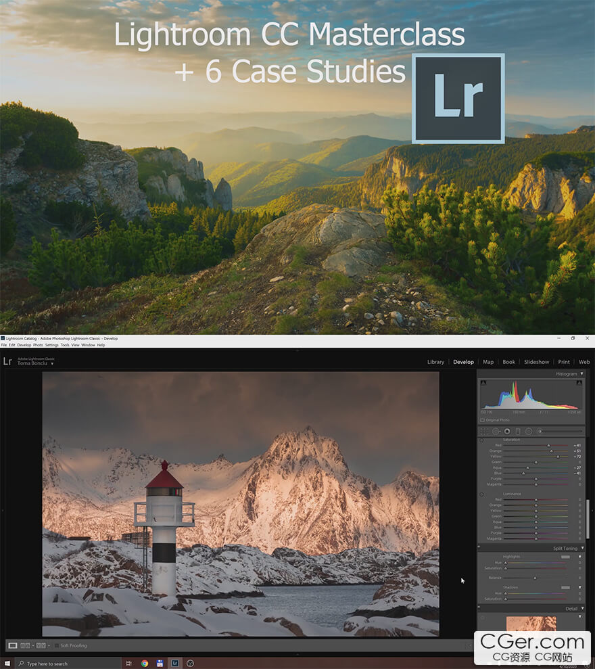Click the Highlights color swatch
The width and height of the screenshot is (595, 669).
(x=565, y=557)
